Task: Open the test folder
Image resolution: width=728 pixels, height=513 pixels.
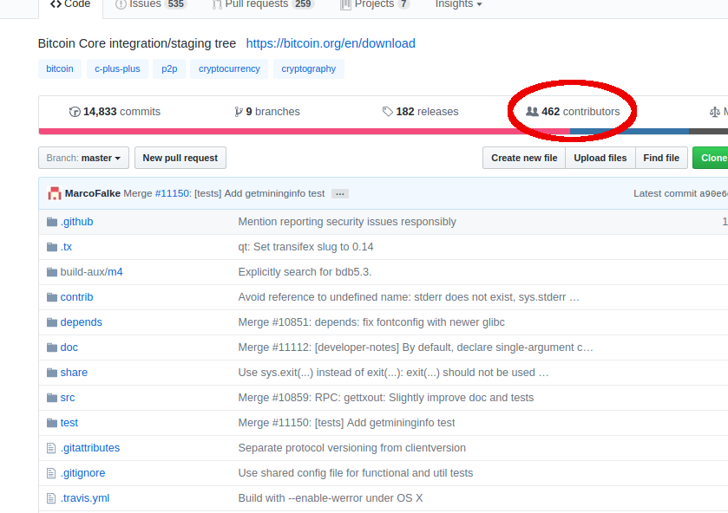Action: 69,423
